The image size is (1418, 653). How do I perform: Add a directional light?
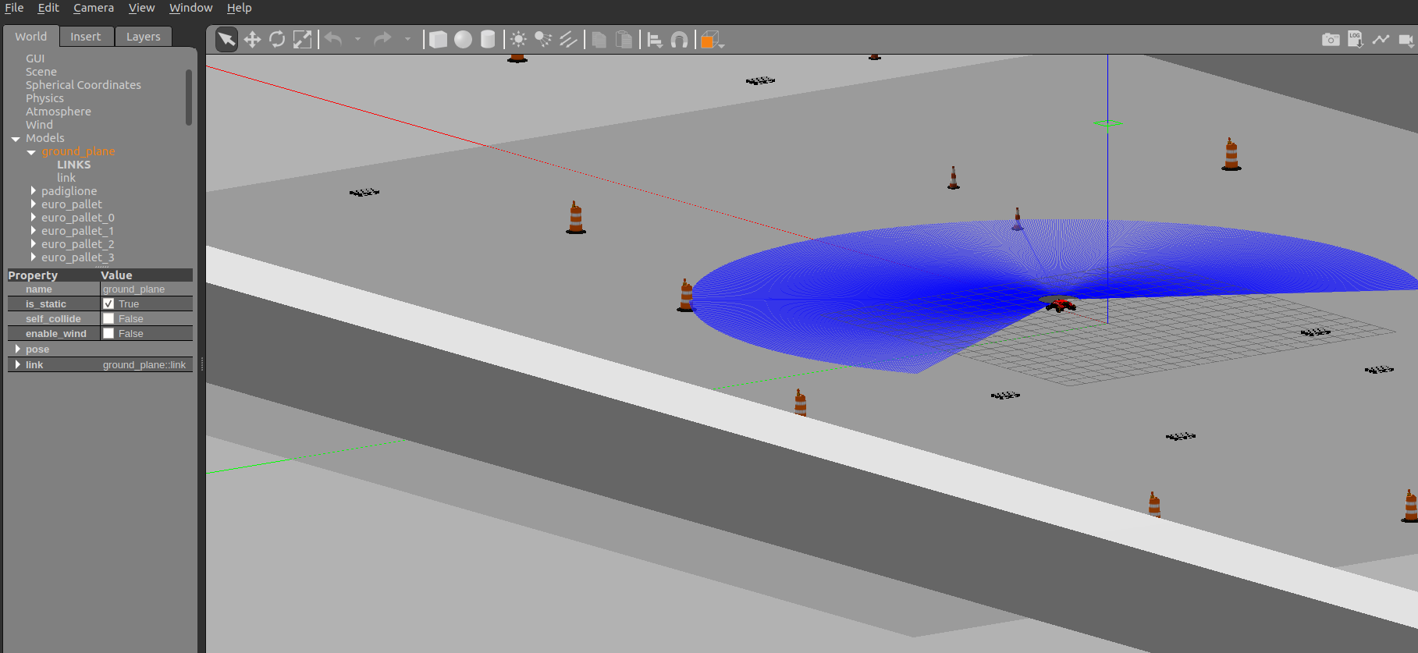(568, 39)
